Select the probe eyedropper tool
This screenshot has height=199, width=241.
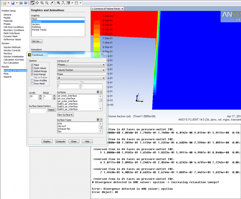[x=52, y=3]
